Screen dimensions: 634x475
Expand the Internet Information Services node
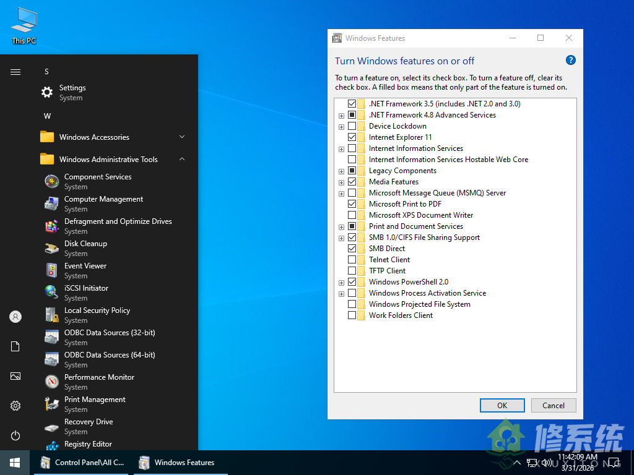pyautogui.click(x=341, y=148)
